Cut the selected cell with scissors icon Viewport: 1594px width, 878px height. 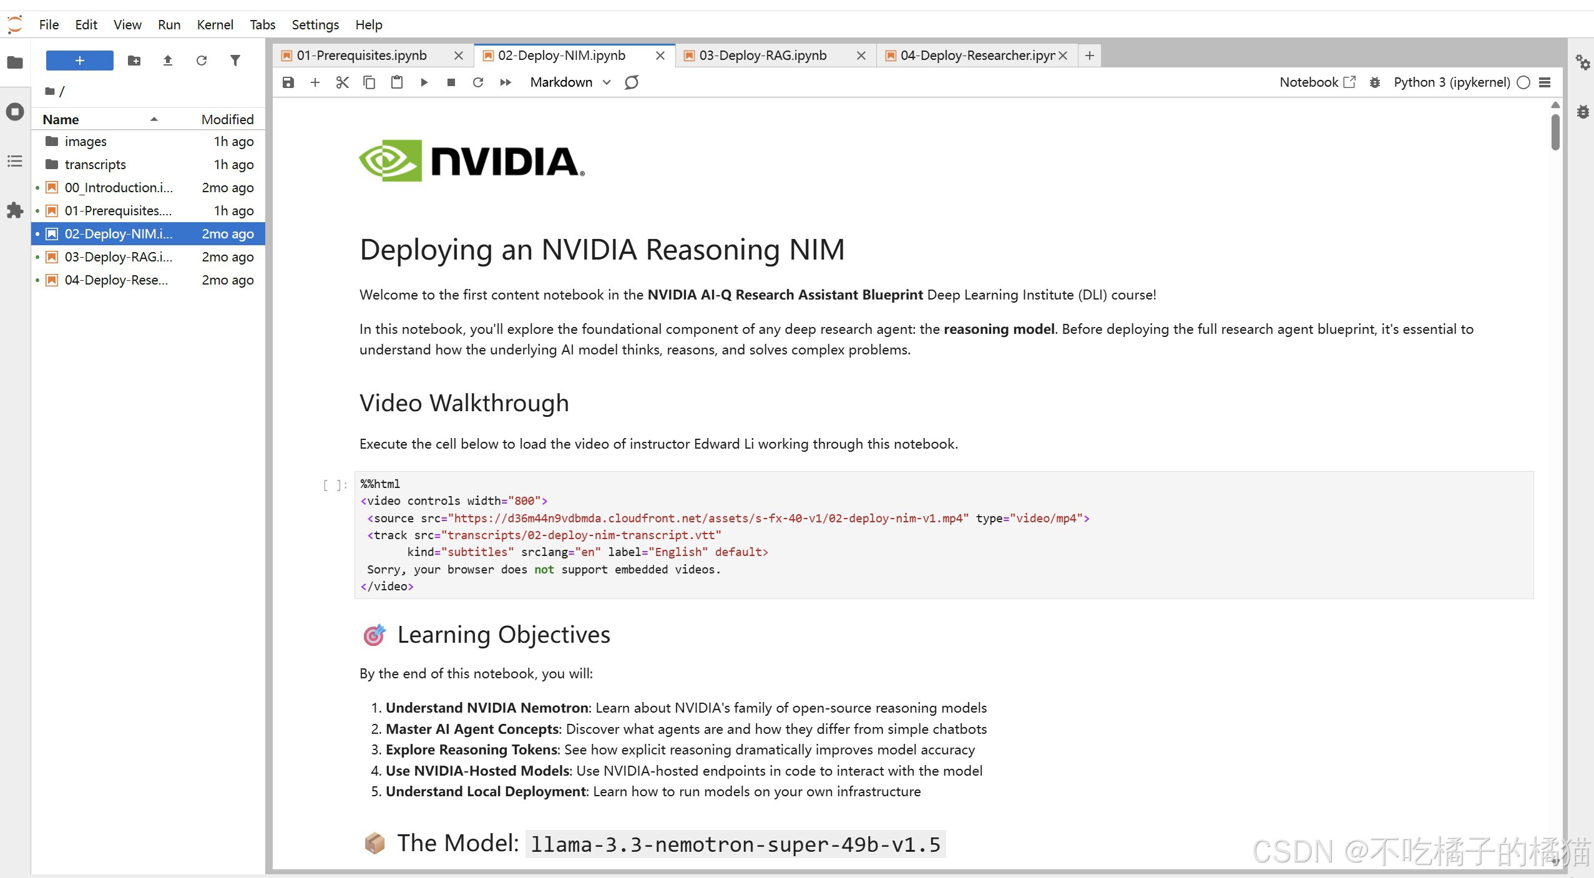(x=342, y=82)
